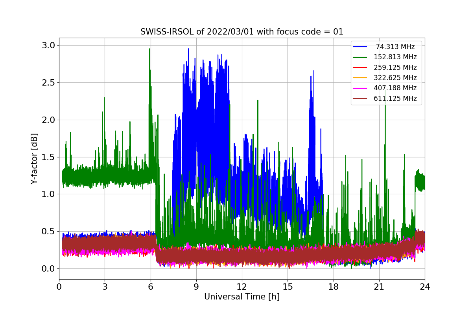The width and height of the screenshot is (472, 314).
Task: Click the 1.0 y-axis tick label
Action: (48, 194)
